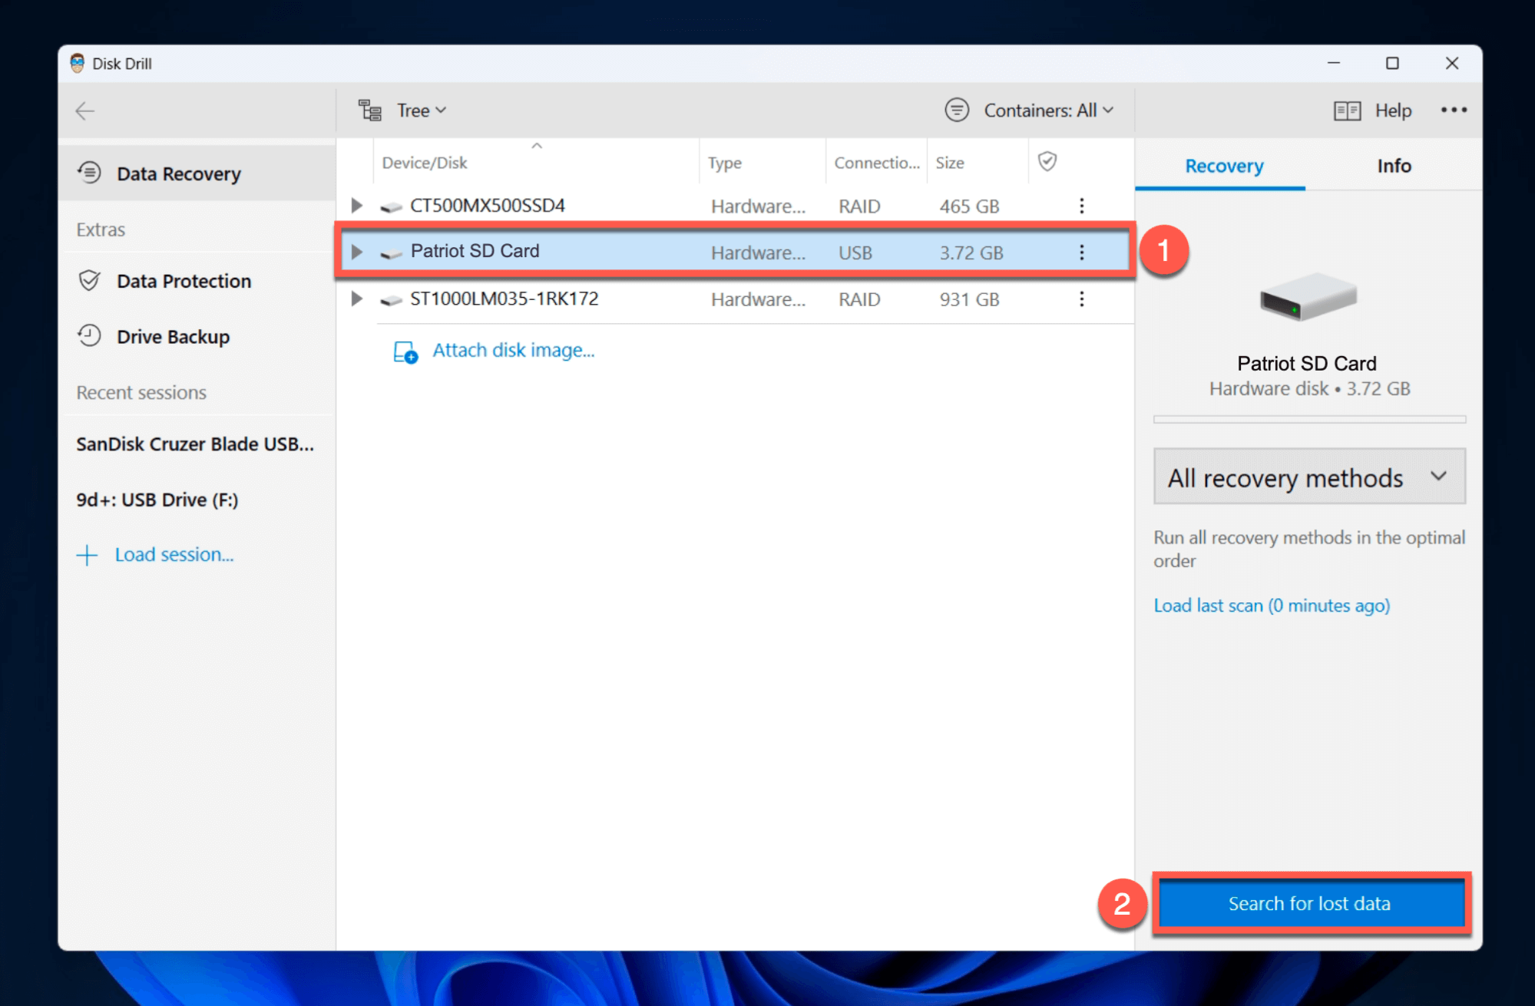Open 9d+: USB Drive (F:) session

[x=157, y=500]
